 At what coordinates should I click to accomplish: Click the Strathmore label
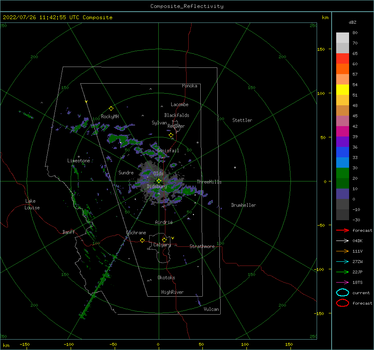pyautogui.click(x=202, y=246)
